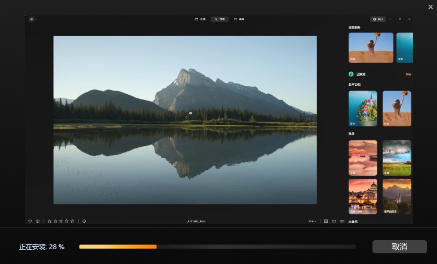Click the Luminar logo icon at top left
Image resolution: width=437 pixels, height=264 pixels.
coord(31,19)
